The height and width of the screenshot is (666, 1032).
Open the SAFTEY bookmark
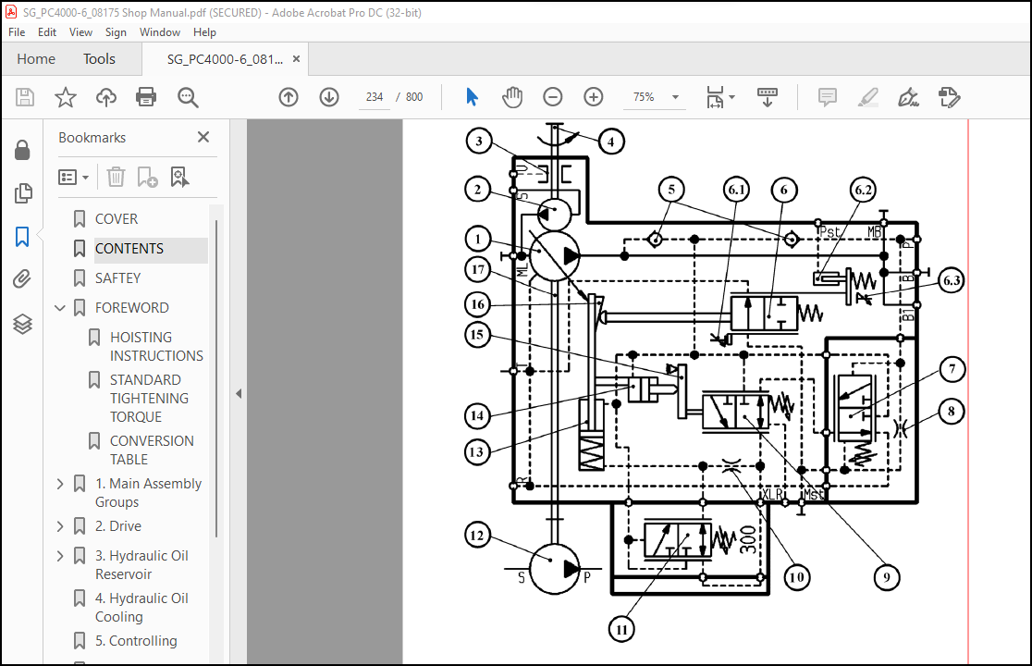[x=117, y=278]
